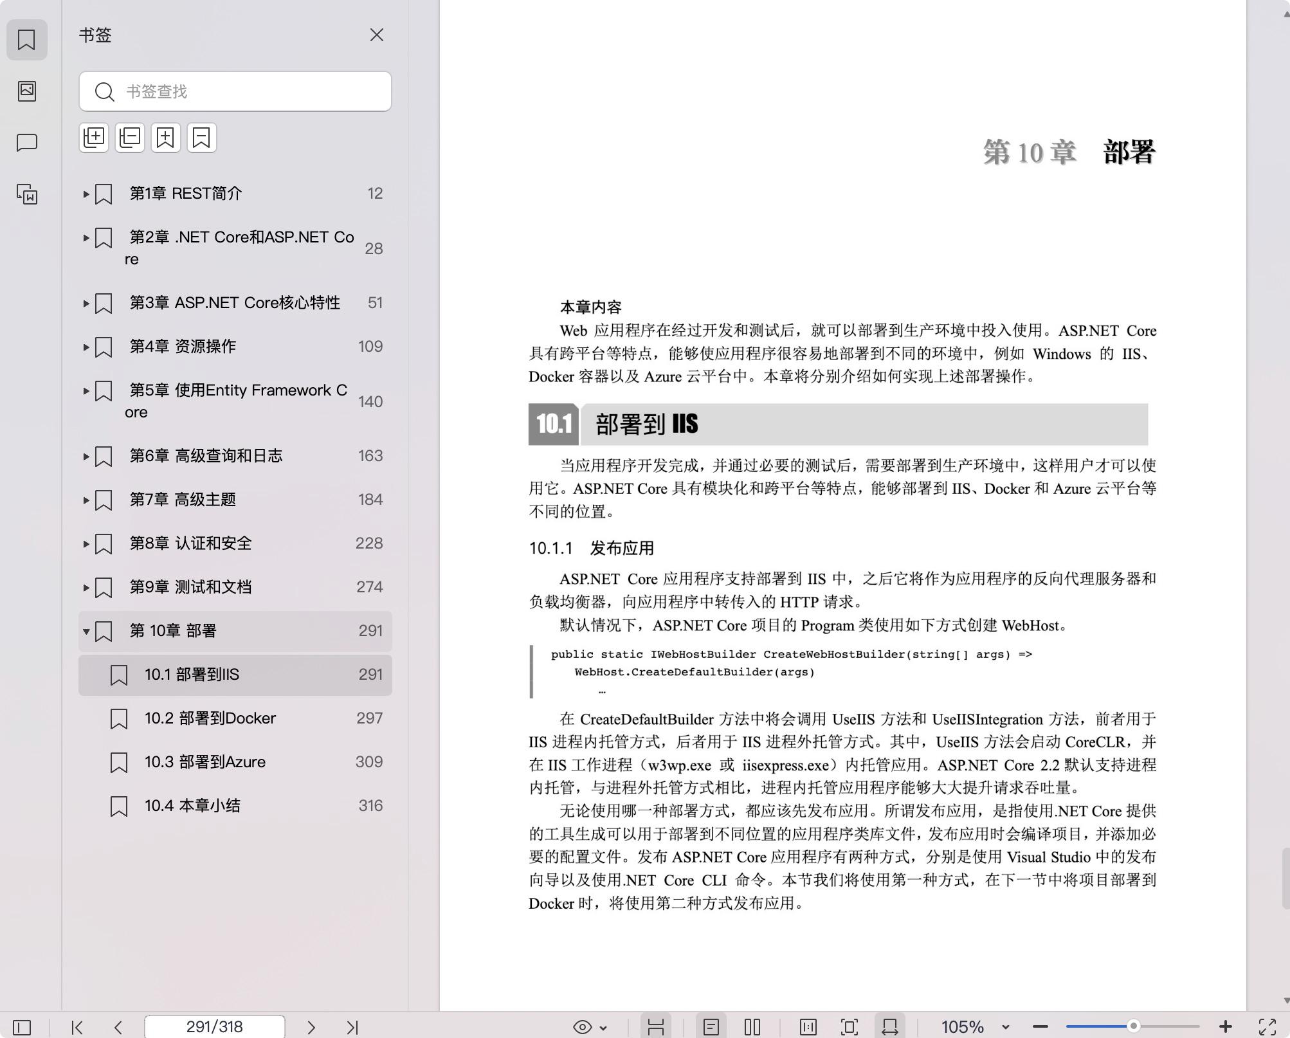Go to the next page
The height and width of the screenshot is (1038, 1290).
coord(311,1027)
